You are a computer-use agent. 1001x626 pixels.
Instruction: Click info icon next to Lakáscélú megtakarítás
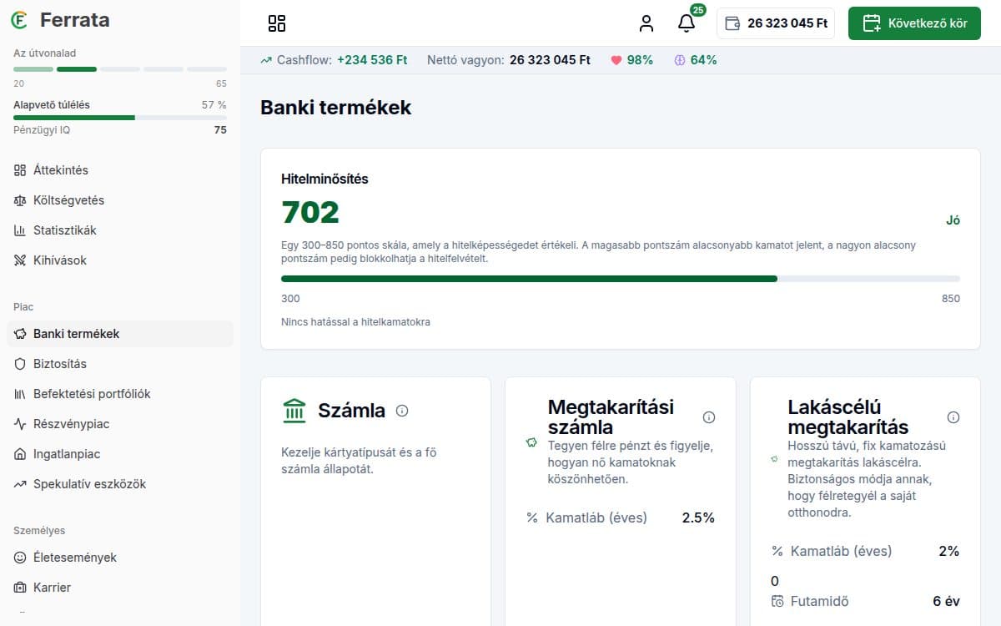[x=953, y=417]
